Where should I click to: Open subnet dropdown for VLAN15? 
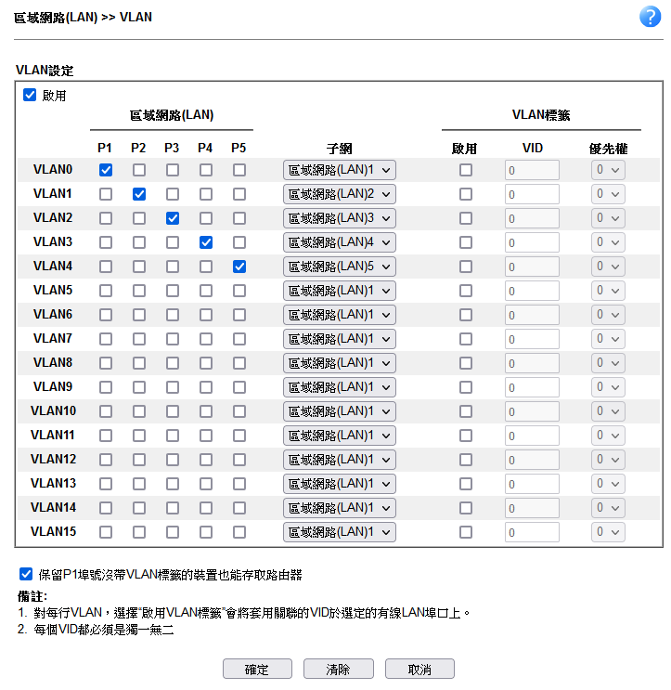(340, 532)
